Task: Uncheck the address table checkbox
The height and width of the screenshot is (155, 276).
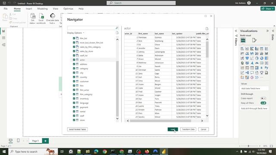Action: point(74,64)
